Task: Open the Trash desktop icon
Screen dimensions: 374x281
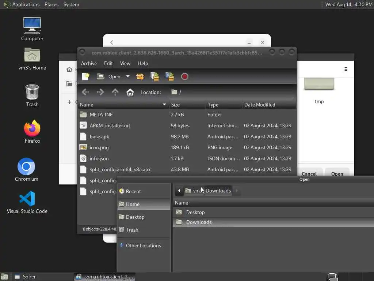Action: pyautogui.click(x=32, y=95)
